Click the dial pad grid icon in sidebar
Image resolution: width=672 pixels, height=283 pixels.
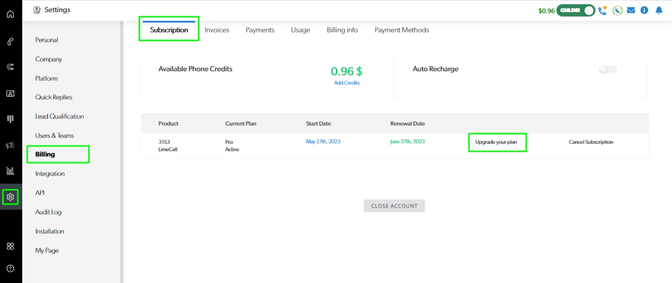[x=10, y=119]
